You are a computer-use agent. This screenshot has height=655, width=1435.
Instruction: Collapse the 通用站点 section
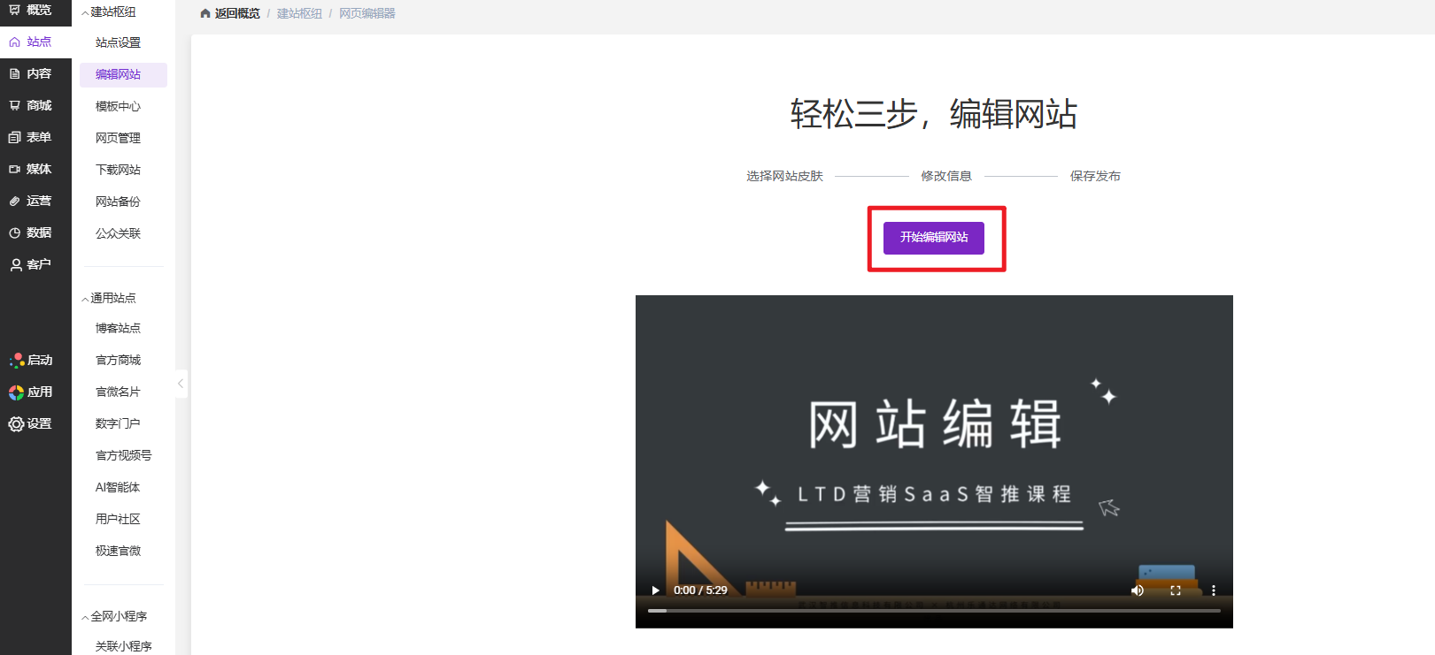point(85,299)
